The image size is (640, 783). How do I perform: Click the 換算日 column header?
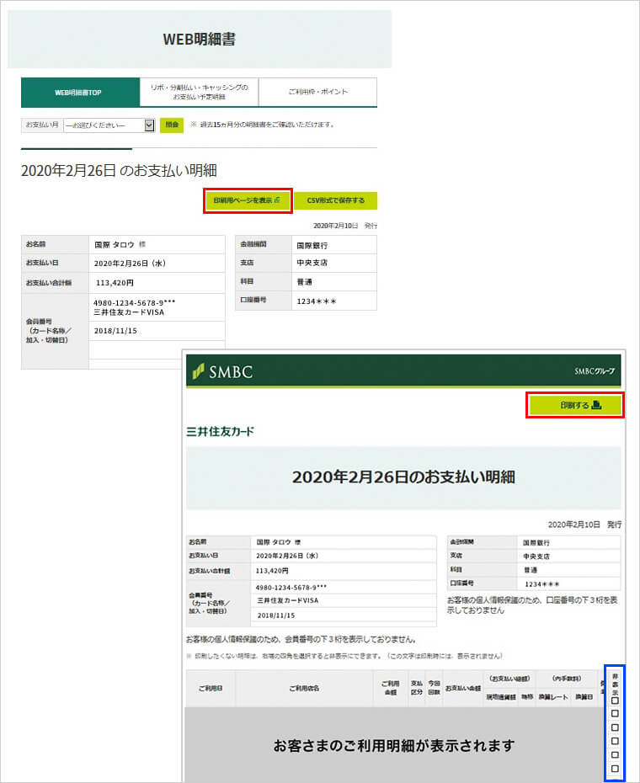point(584,697)
